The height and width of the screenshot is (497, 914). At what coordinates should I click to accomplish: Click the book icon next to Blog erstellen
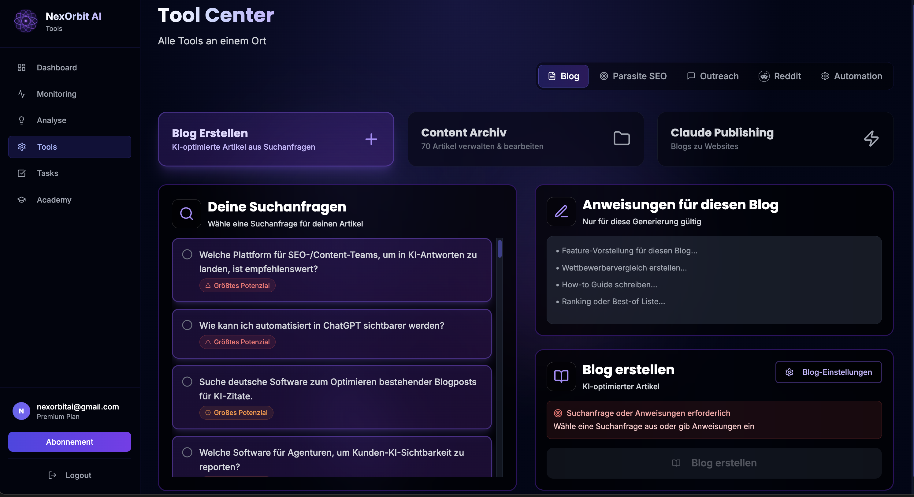pos(561,376)
